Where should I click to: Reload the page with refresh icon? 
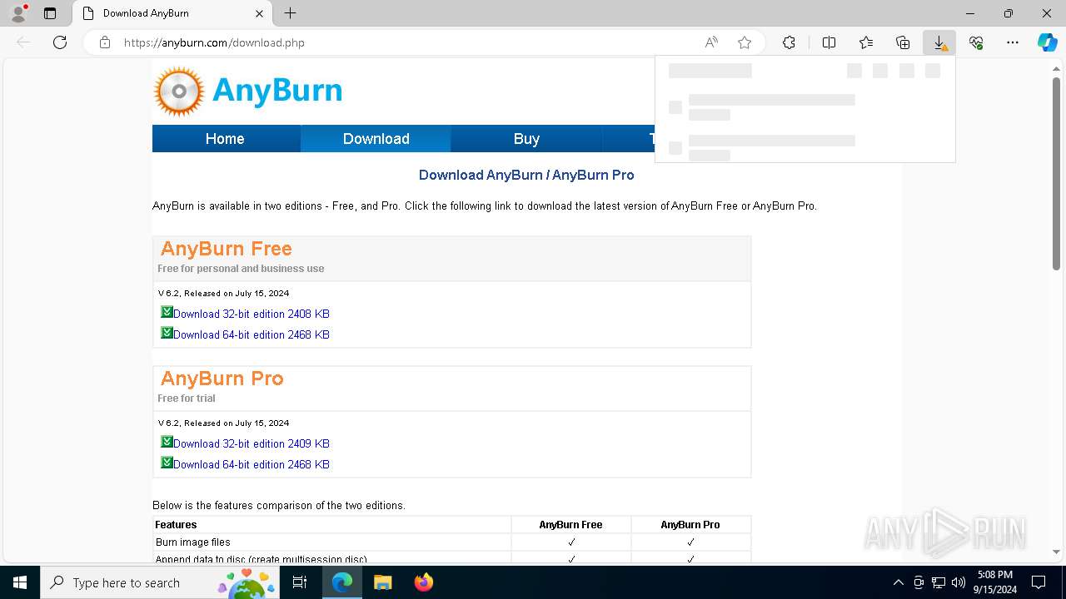tap(60, 42)
